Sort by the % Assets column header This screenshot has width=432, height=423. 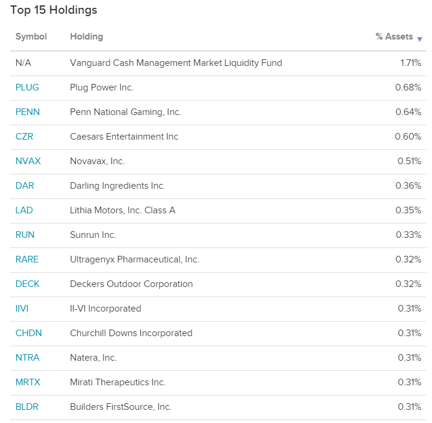click(394, 37)
